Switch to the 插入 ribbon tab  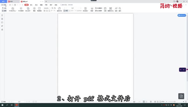(x=31, y=5)
